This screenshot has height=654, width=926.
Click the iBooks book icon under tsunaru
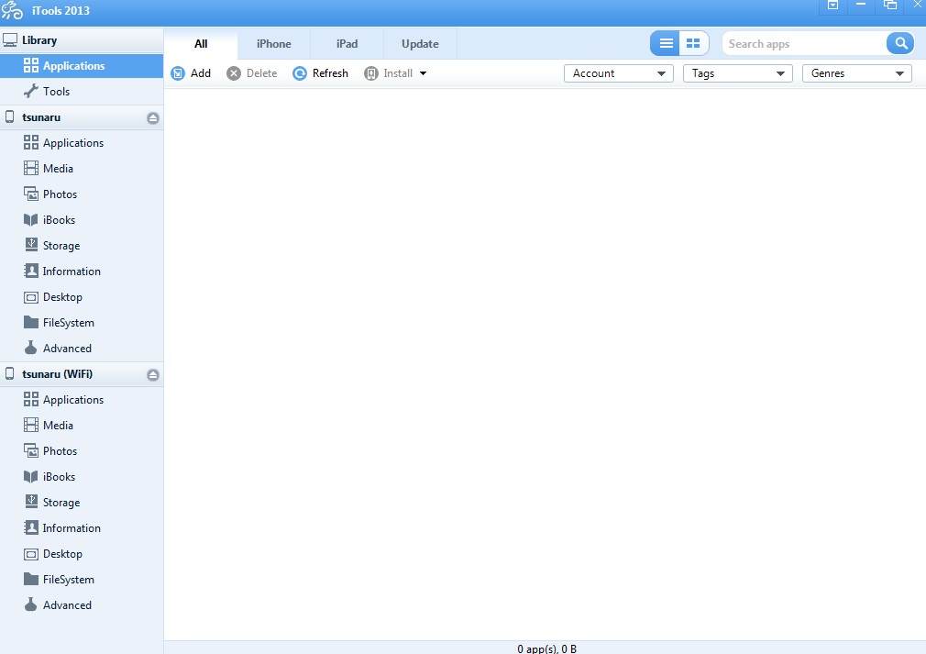[x=30, y=220]
